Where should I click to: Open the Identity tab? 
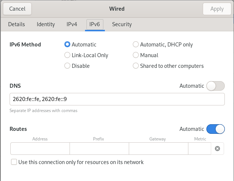(46, 24)
